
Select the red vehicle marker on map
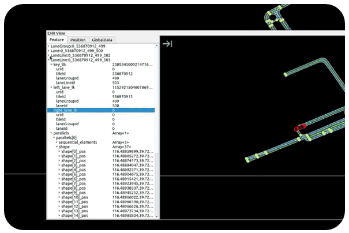pos(299,127)
